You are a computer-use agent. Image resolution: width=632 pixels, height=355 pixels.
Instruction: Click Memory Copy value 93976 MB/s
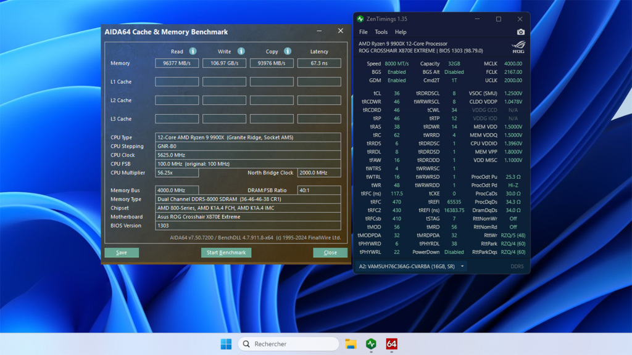tap(272, 63)
